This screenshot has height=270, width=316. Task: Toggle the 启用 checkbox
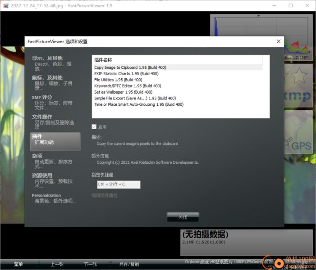pos(94,127)
